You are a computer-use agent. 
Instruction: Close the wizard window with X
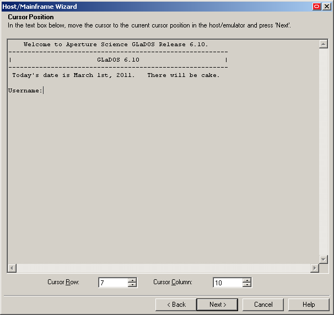326,7
